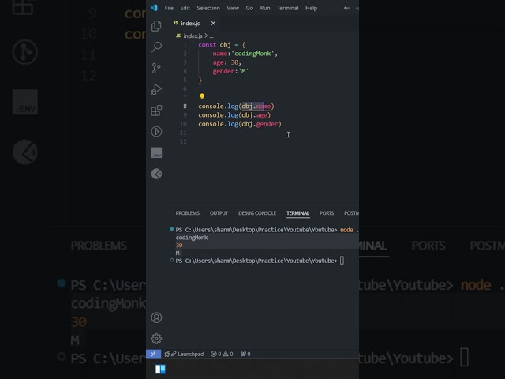The width and height of the screenshot is (505, 379).
Task: Switch to the TERMINAL panel tab
Action: [x=298, y=213]
